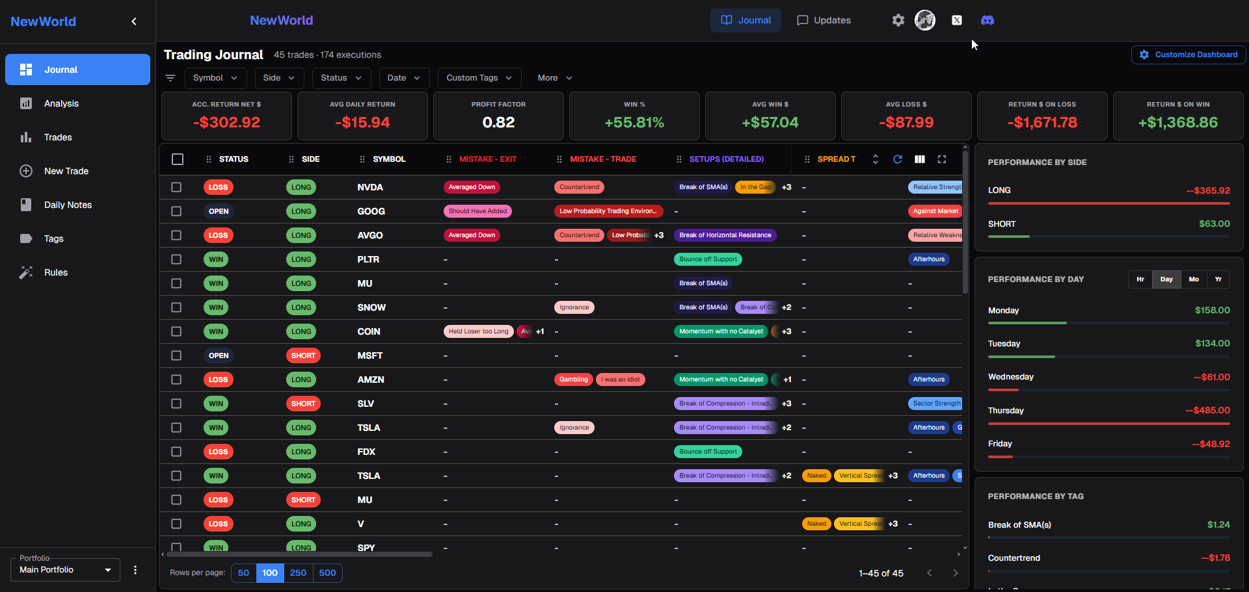Open the Custom Tags filter dropdown
This screenshot has height=592, width=1249.
point(479,78)
